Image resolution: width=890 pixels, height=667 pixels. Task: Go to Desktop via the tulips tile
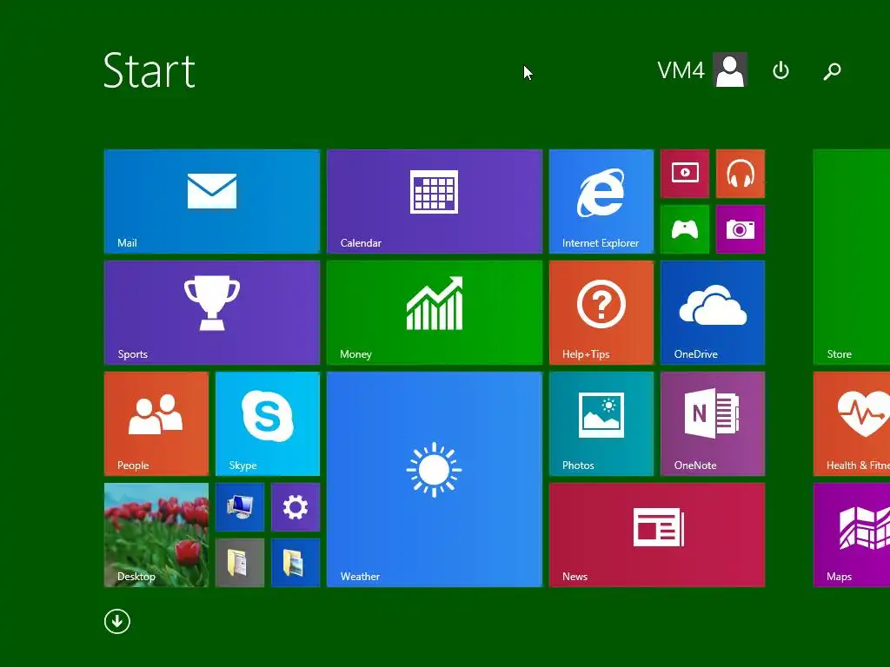(156, 535)
